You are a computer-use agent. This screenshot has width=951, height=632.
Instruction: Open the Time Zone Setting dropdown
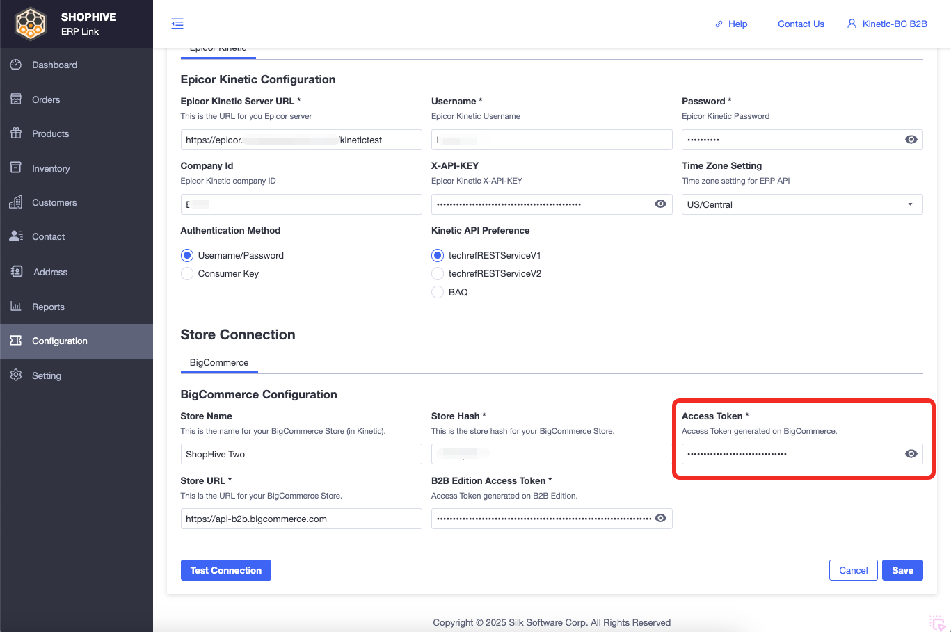click(x=802, y=204)
